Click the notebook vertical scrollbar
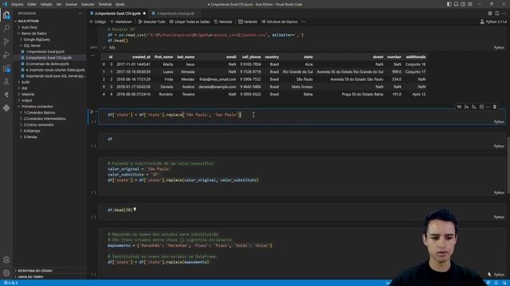 coord(508,165)
